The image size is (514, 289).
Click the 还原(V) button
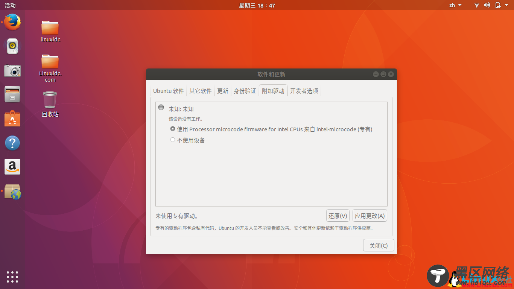(x=338, y=216)
